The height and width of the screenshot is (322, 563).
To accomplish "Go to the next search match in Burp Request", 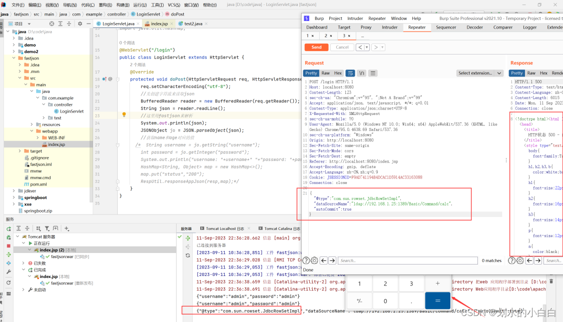I will pos(332,260).
